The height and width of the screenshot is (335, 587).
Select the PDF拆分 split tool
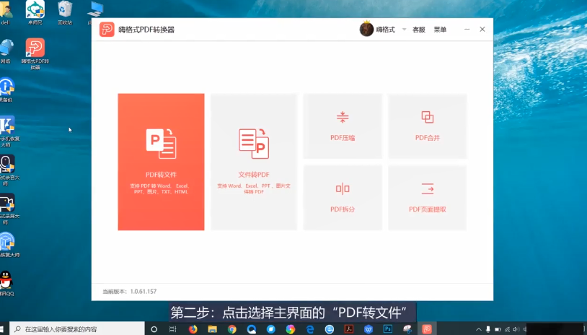(x=343, y=198)
